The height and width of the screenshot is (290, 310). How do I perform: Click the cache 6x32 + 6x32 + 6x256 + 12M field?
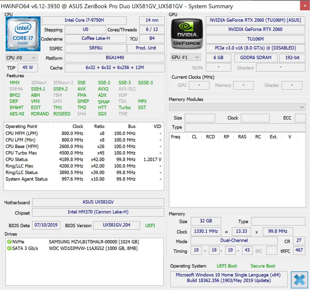click(115, 68)
